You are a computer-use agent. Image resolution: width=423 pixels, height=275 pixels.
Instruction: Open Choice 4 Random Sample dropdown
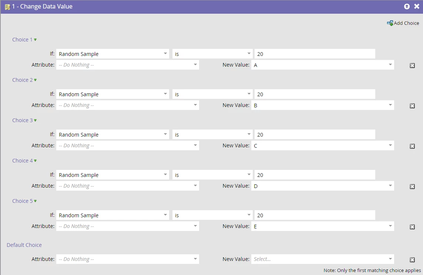pos(113,175)
